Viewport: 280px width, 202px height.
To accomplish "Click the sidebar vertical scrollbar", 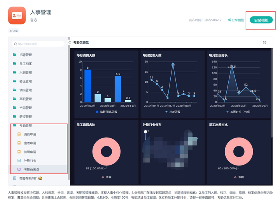I will [x=69, y=108].
